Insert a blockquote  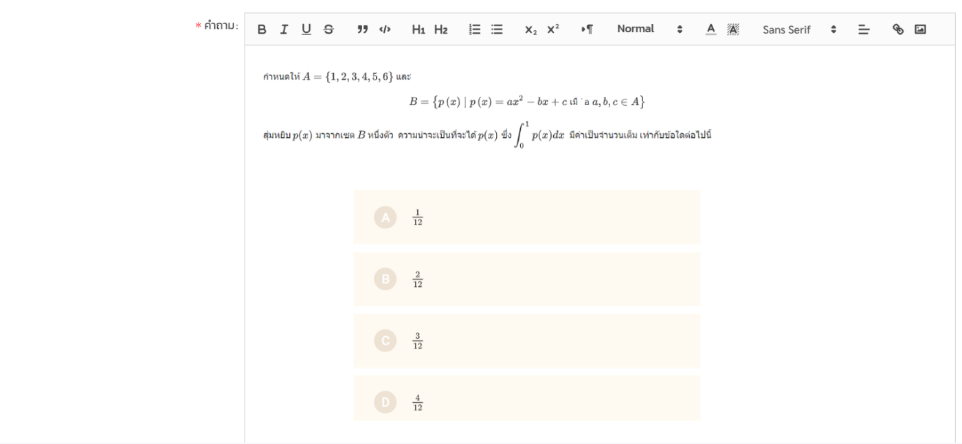(x=362, y=30)
